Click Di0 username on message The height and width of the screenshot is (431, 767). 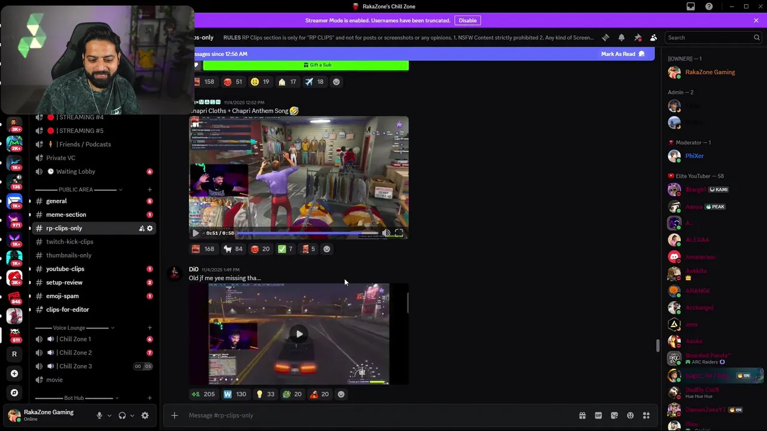click(x=194, y=269)
